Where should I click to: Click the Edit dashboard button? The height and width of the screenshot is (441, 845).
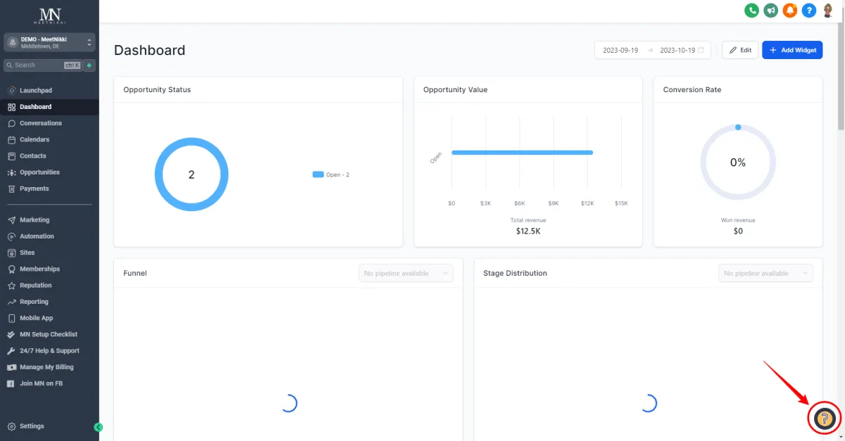[x=740, y=50]
